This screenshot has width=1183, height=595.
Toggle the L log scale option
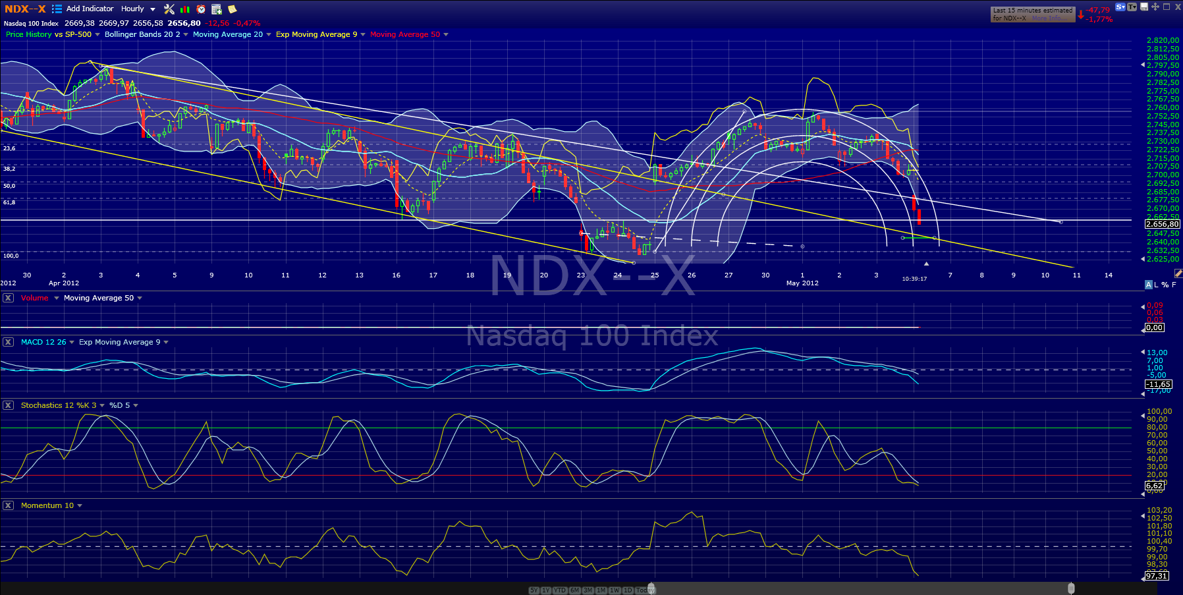click(1156, 285)
